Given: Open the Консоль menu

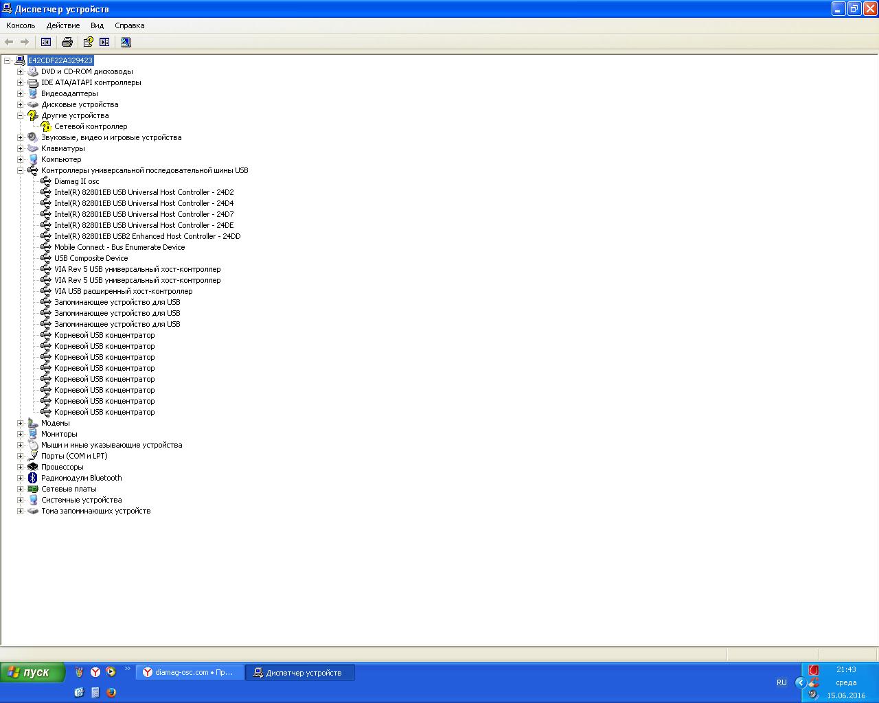Looking at the screenshot, I should [21, 25].
